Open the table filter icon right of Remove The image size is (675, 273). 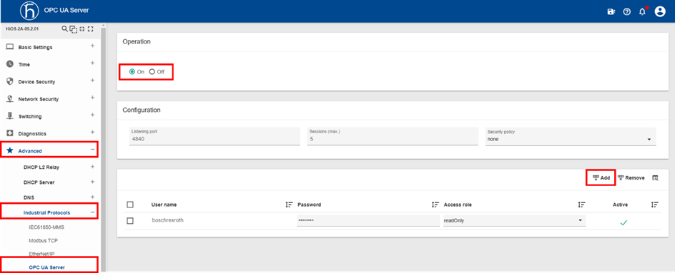(x=655, y=177)
